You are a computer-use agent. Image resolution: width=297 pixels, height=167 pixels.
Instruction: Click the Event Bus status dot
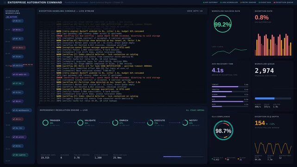click(259, 2)
